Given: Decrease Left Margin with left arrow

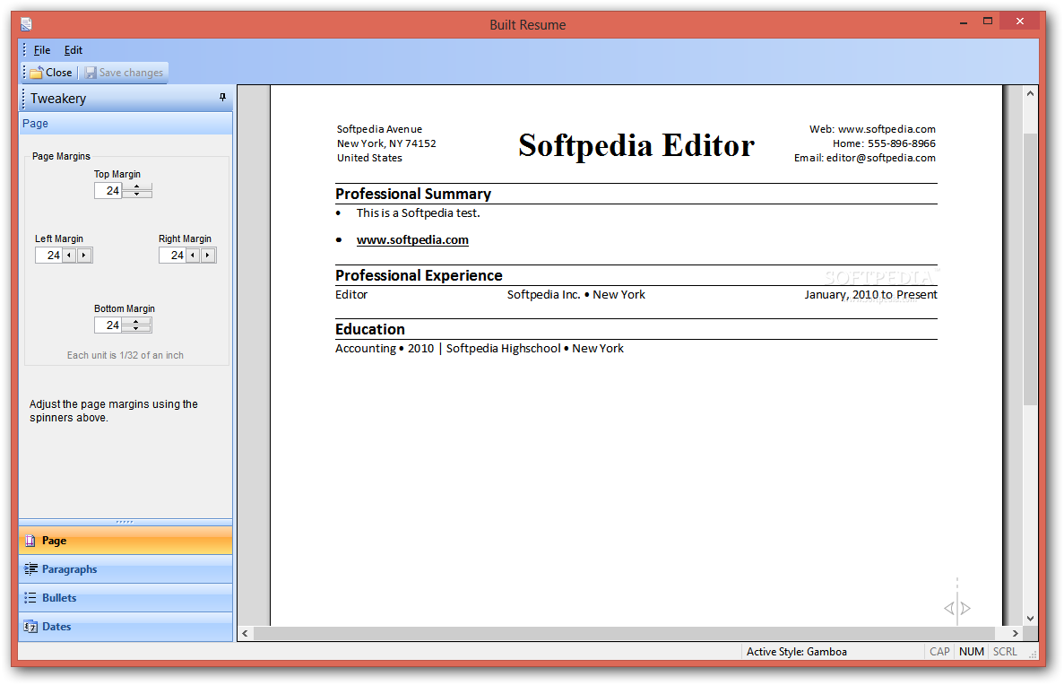Looking at the screenshot, I should click(x=69, y=256).
